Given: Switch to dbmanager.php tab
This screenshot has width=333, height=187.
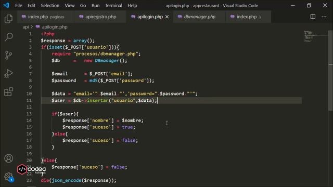Looking at the screenshot, I should coord(199,17).
